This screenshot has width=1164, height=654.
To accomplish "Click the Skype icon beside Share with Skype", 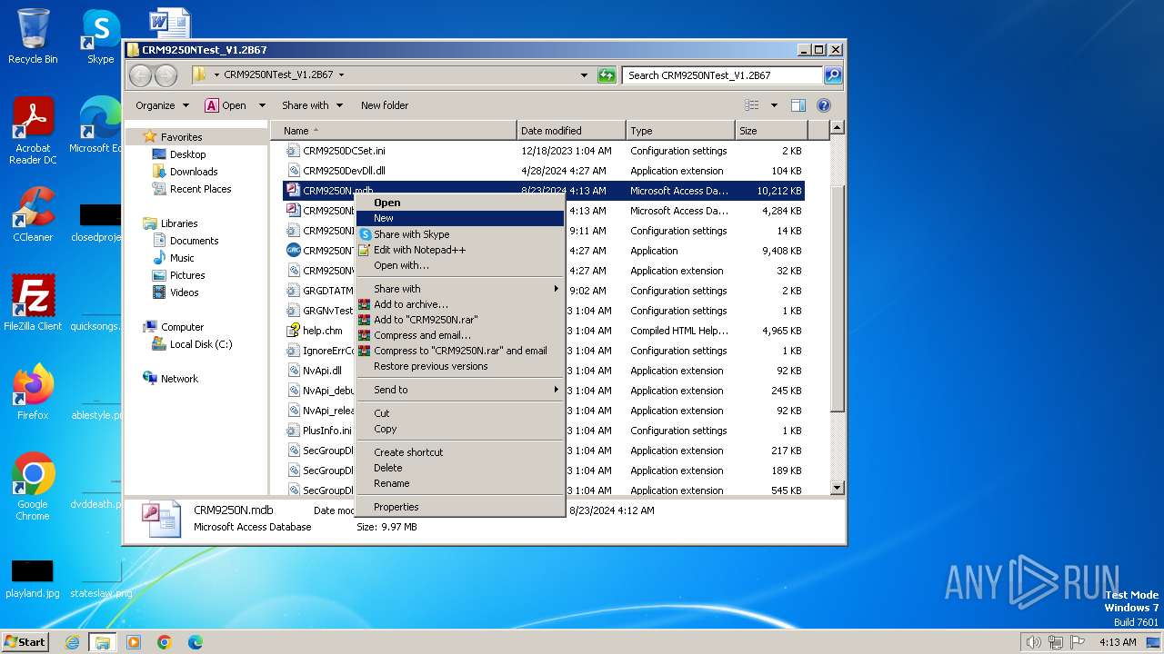I will pyautogui.click(x=365, y=234).
